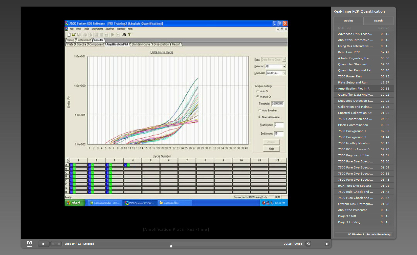Mute the audio with speaker icon

(308, 244)
